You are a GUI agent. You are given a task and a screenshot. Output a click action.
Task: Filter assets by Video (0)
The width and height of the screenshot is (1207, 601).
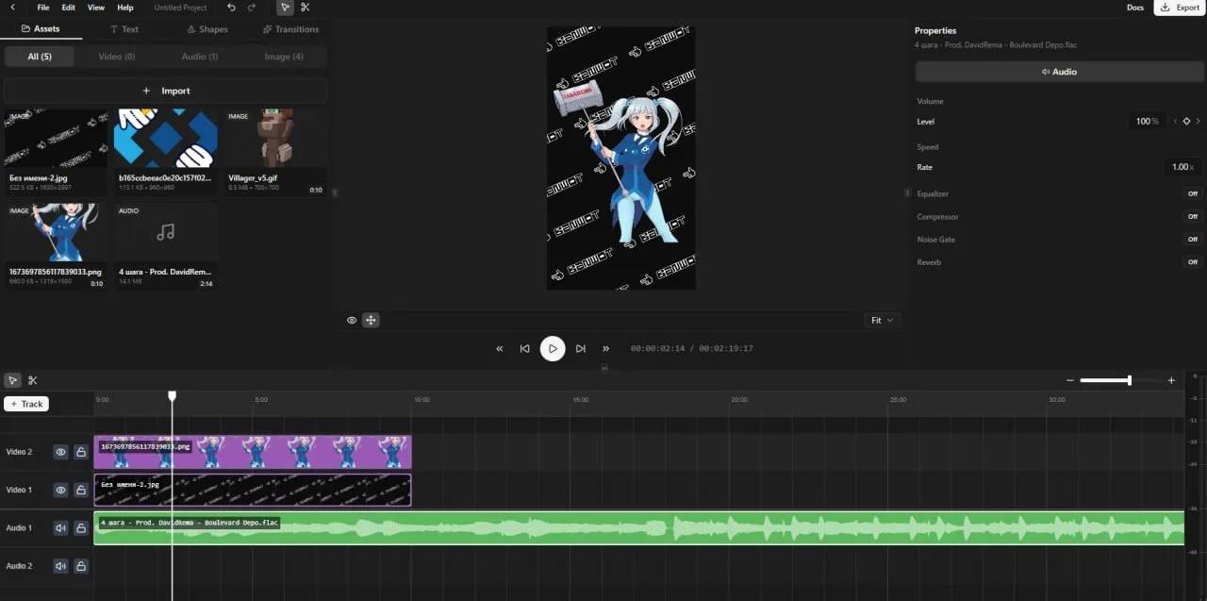[117, 57]
